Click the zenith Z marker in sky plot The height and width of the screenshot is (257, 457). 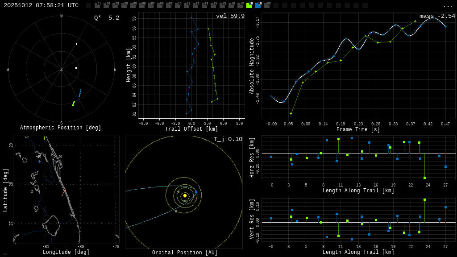(x=62, y=70)
